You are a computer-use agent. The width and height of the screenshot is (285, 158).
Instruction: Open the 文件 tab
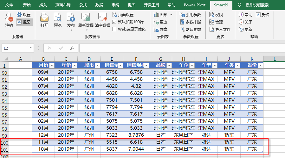pos(9,5)
